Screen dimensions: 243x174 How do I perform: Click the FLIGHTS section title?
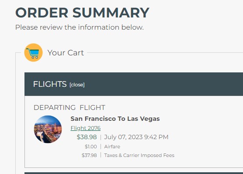(50, 84)
